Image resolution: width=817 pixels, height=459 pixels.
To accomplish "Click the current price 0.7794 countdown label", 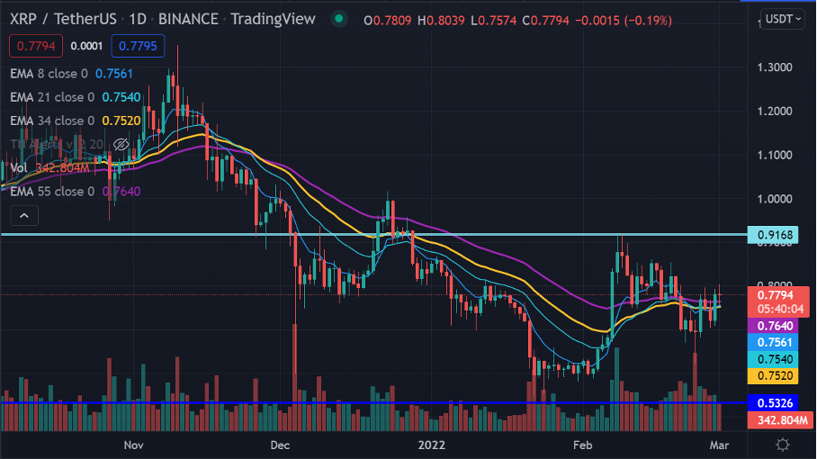I will (x=779, y=302).
